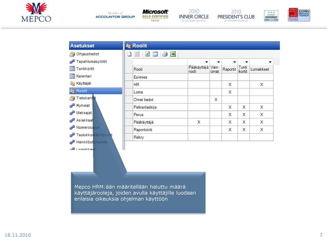The height and width of the screenshot is (237, 328).
Task: Select Kalenteri in the settings list
Action: pos(84,76)
